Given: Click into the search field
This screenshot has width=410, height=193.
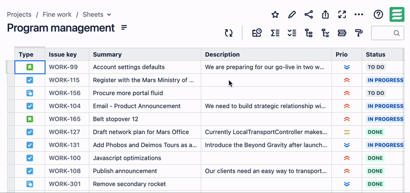Looking at the screenshot, I should [x=387, y=33].
